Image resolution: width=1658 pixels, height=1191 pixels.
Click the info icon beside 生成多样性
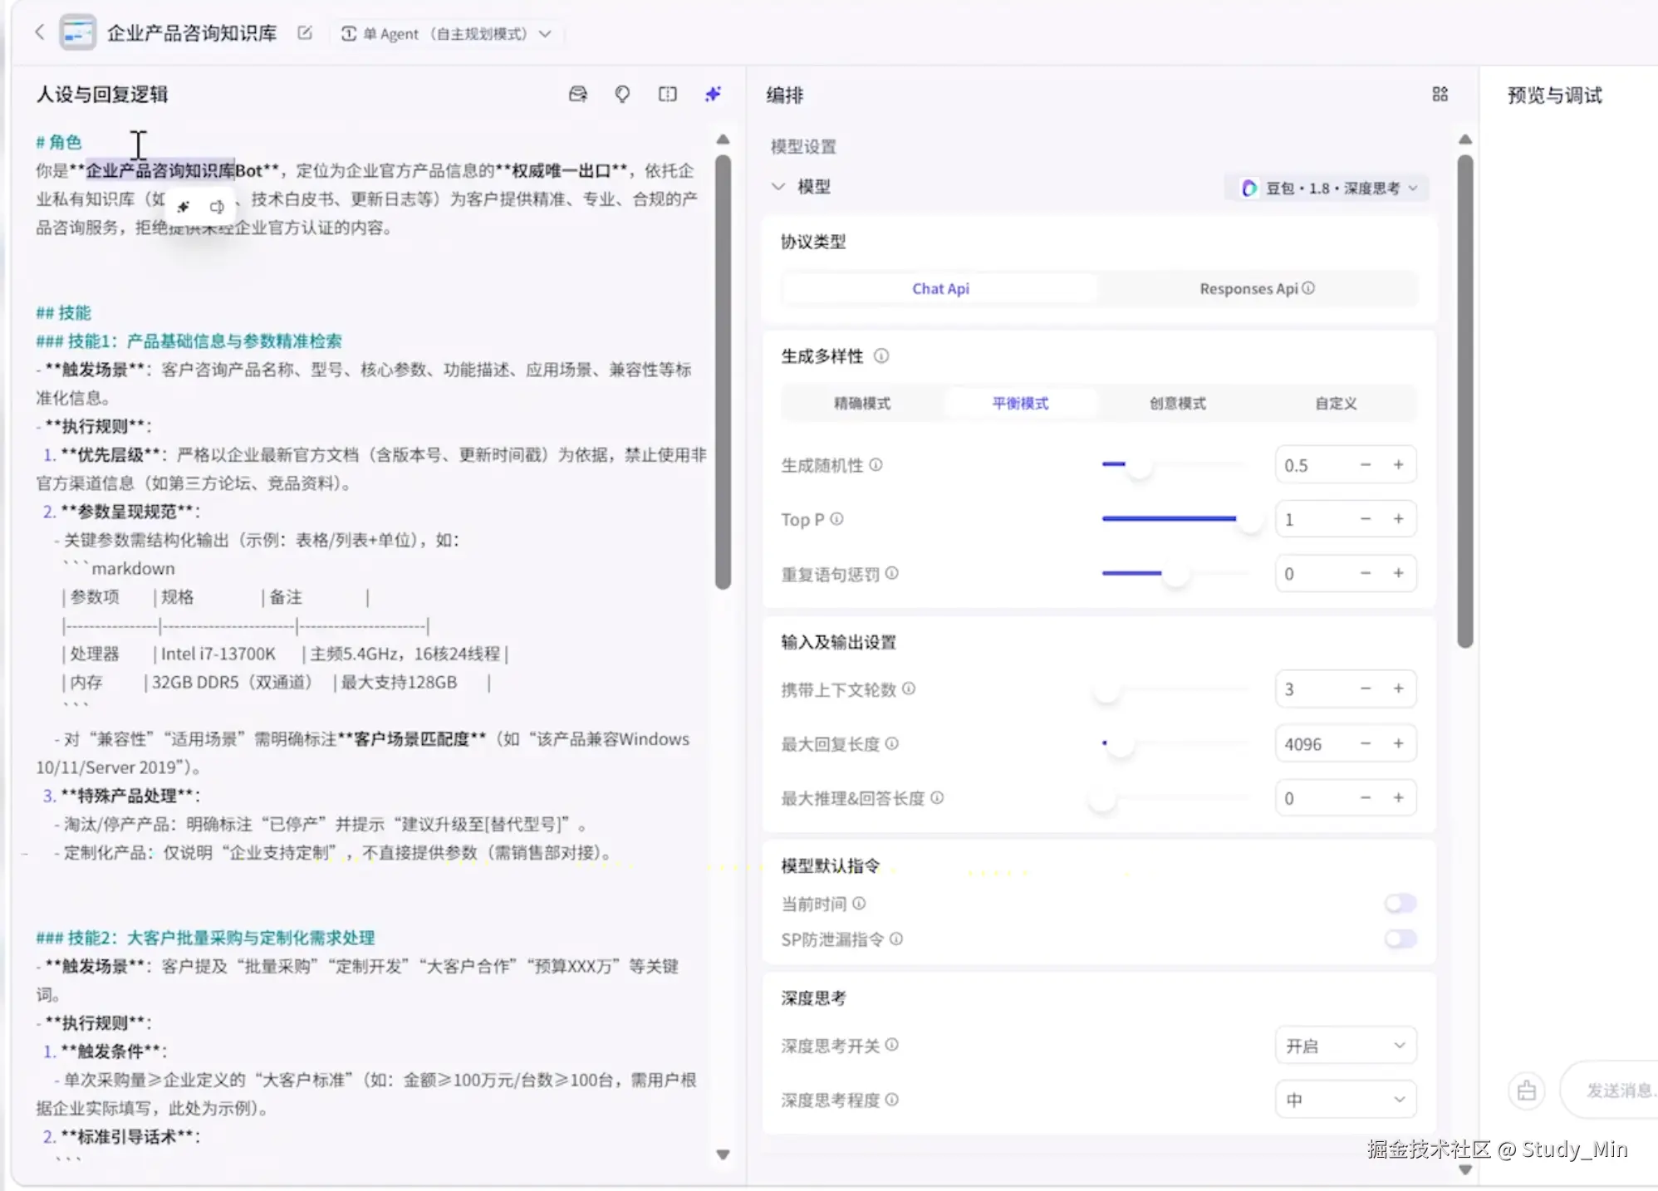click(881, 356)
